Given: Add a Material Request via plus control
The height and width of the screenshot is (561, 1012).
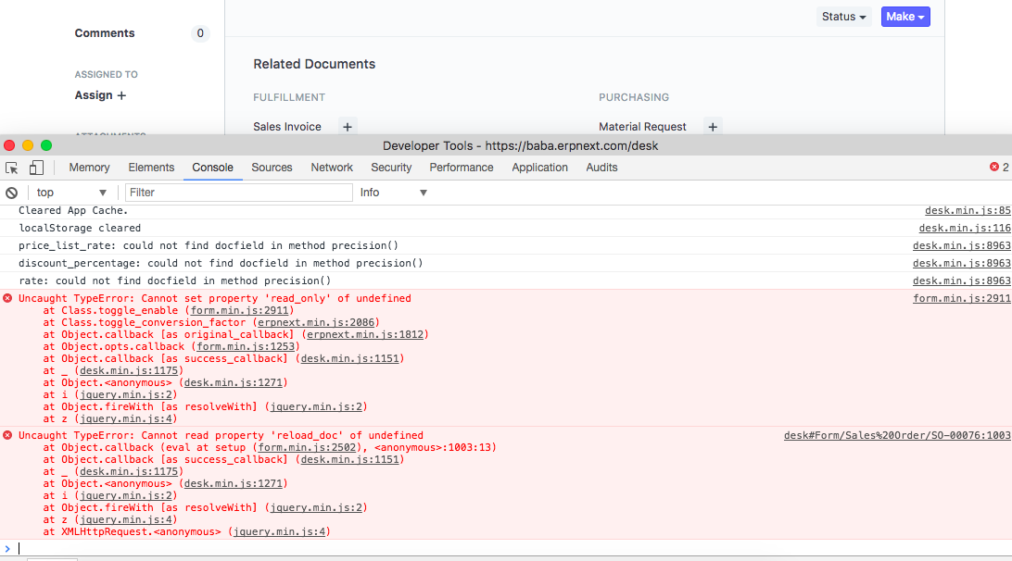Looking at the screenshot, I should click(x=712, y=127).
